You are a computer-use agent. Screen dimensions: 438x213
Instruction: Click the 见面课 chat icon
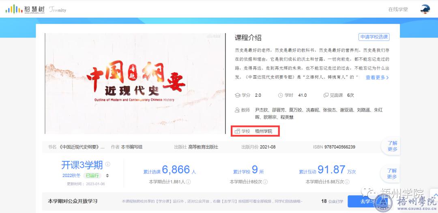(326, 95)
